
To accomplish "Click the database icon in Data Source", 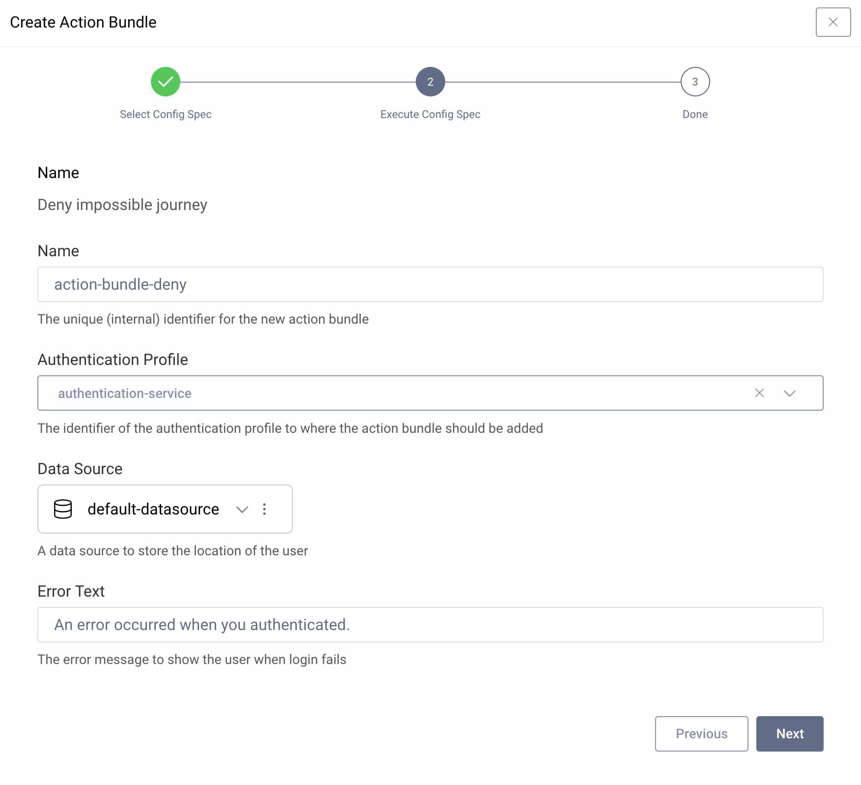I will [63, 509].
